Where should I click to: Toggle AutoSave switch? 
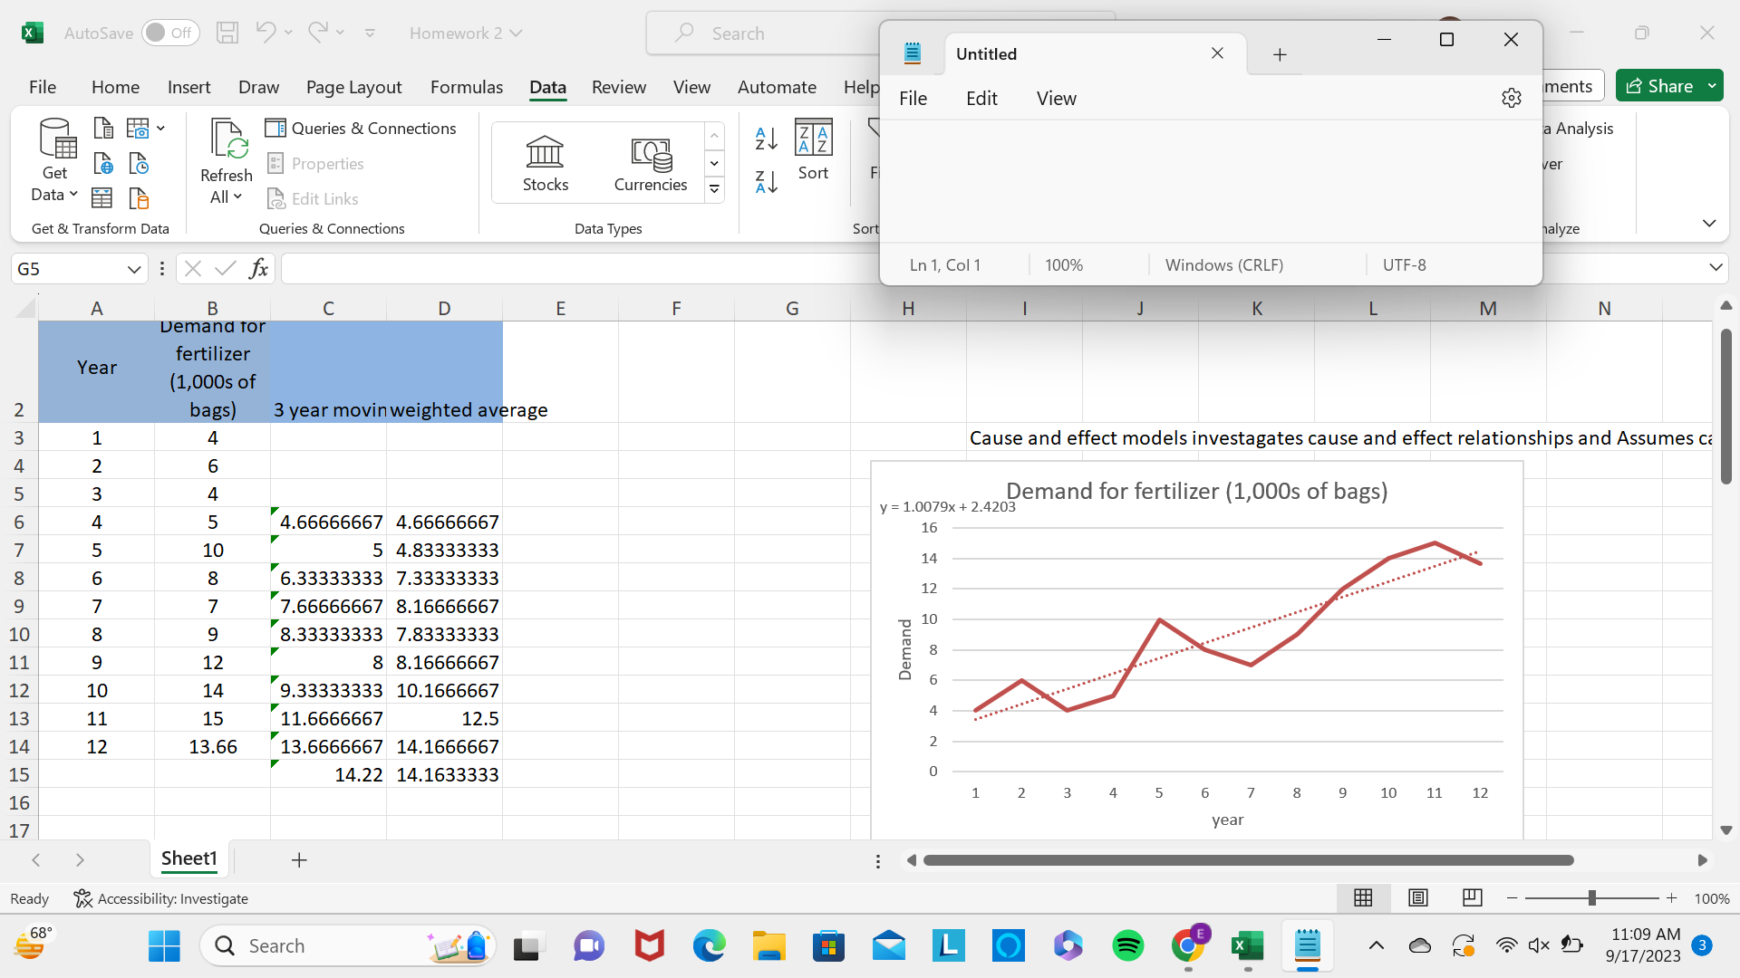pos(169,33)
